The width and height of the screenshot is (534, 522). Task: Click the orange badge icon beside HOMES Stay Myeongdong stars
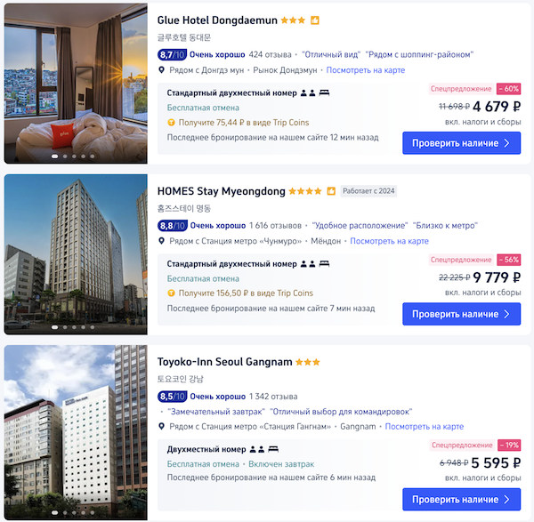click(x=331, y=191)
